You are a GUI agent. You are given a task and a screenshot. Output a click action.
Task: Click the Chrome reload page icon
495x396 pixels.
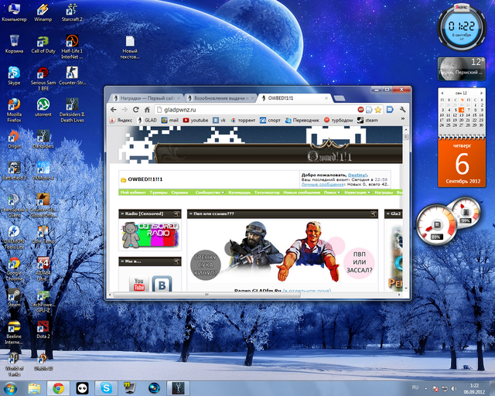click(136, 110)
